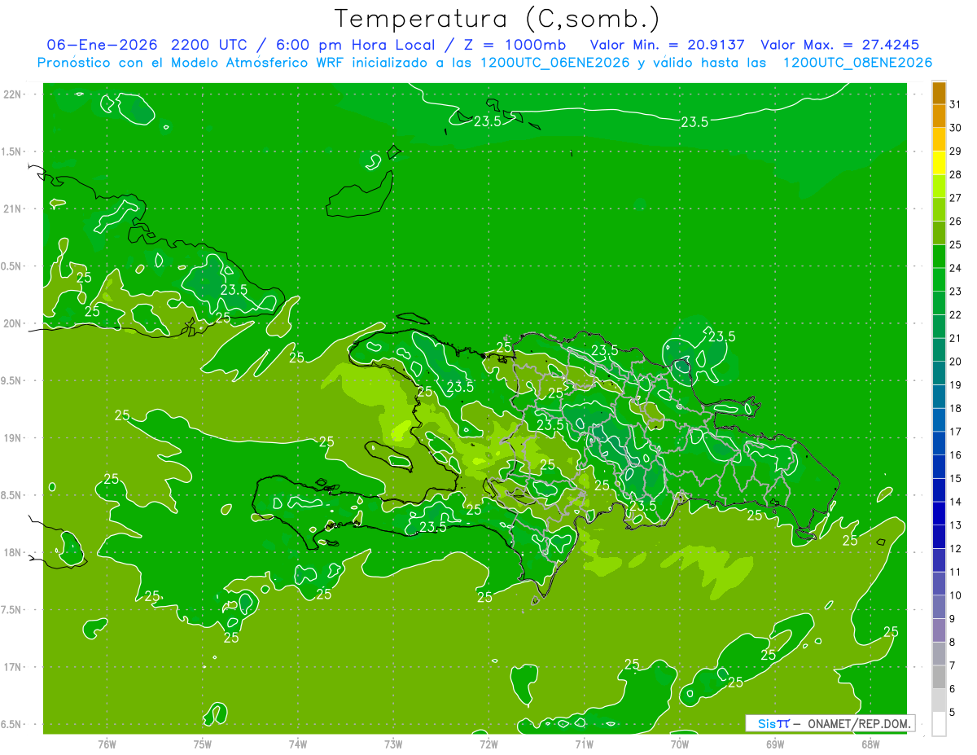Click the color bar label 10
This screenshot has height=755, width=977.
[956, 595]
